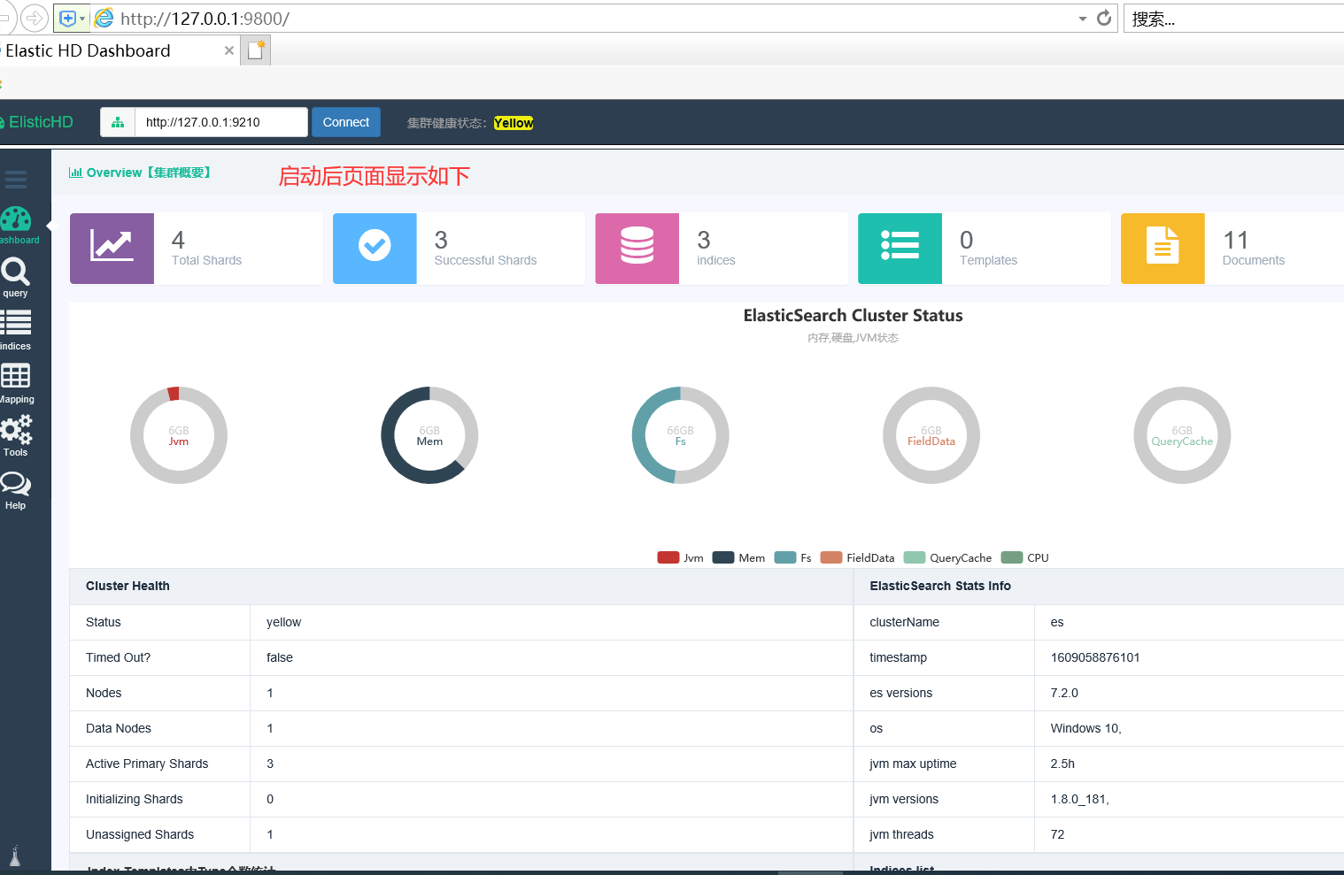Image resolution: width=1344 pixels, height=875 pixels.
Task: Toggle the CPU legend swatch
Action: 1012,557
